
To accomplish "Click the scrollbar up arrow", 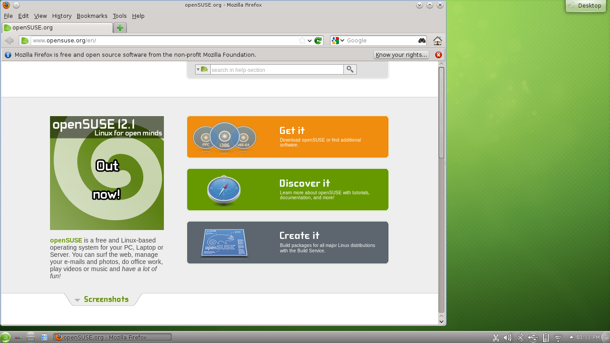I will [441, 64].
